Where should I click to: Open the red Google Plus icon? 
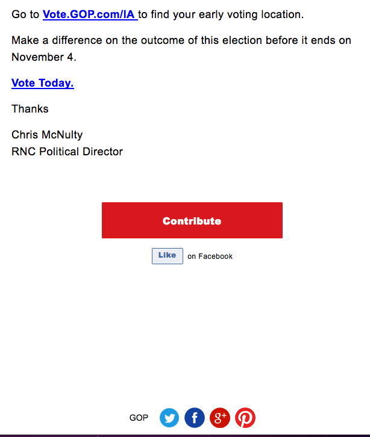point(220,418)
